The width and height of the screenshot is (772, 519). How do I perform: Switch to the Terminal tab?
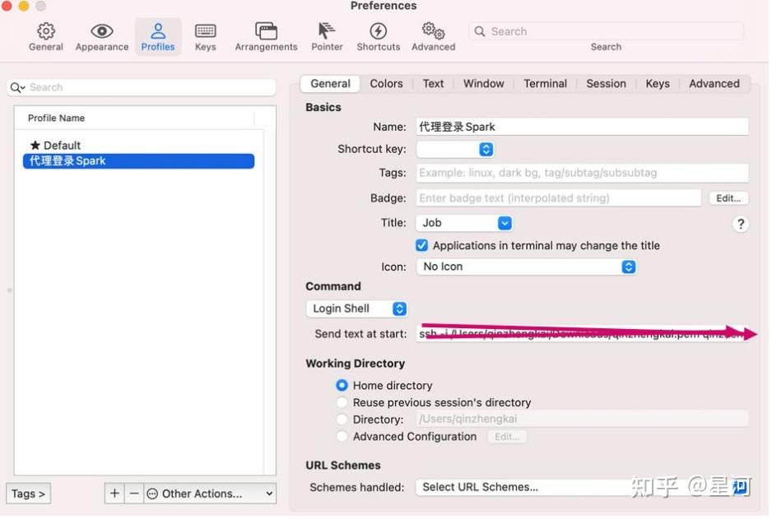(545, 83)
